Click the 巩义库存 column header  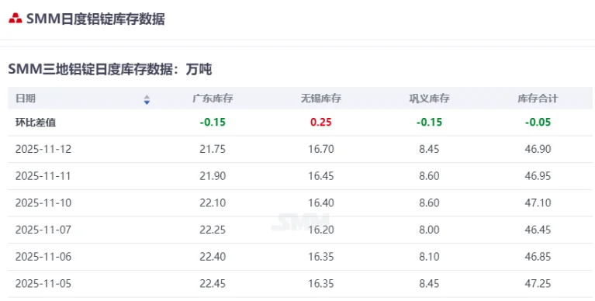click(x=429, y=99)
